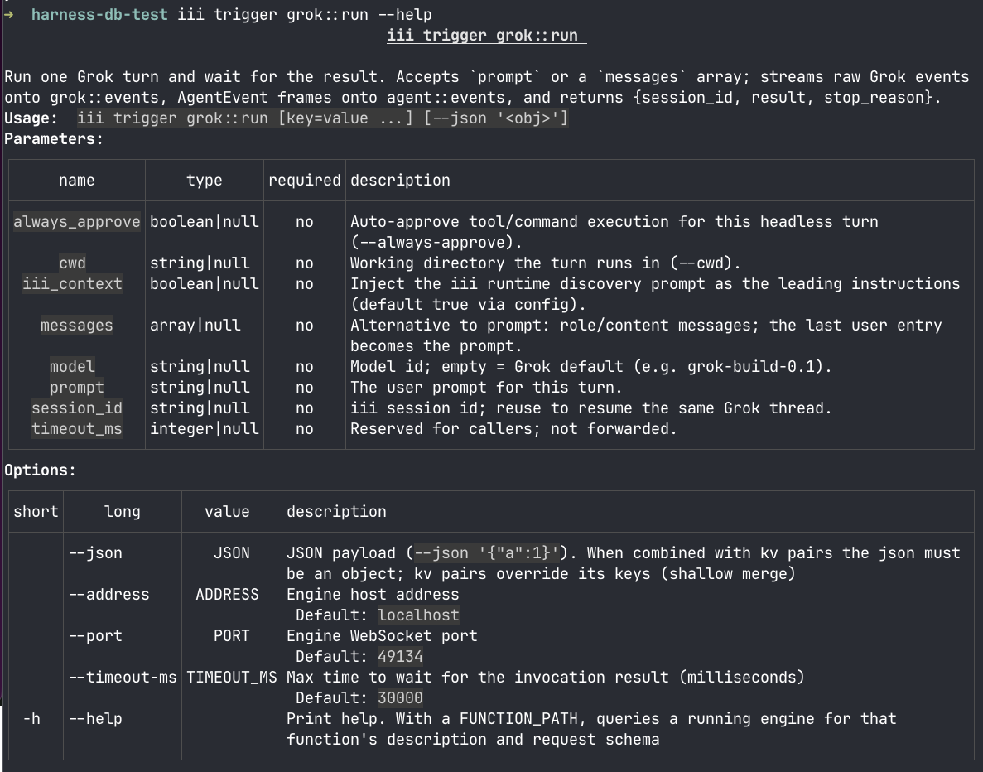Click 'Working directory the turn runs in (--cwd).'
This screenshot has height=772, width=983.
click(x=546, y=263)
